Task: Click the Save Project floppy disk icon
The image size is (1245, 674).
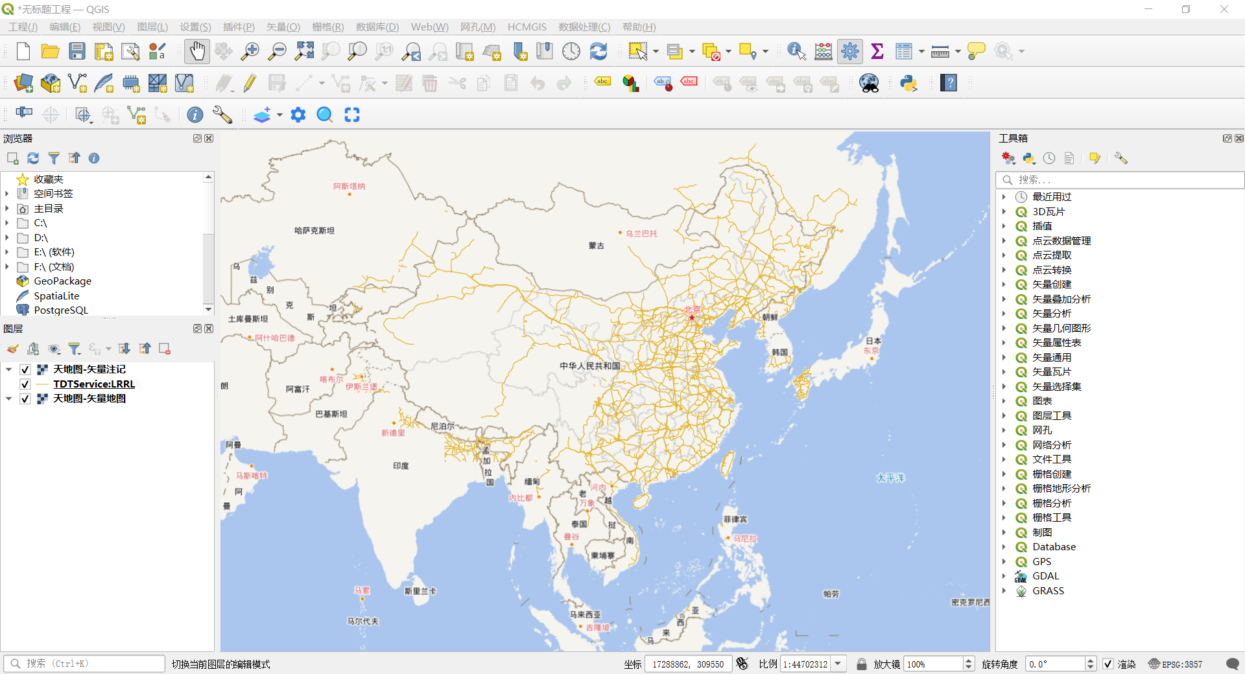Action: (x=77, y=51)
